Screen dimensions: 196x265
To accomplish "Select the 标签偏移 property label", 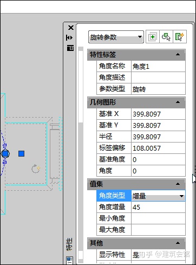I will coord(114,148).
